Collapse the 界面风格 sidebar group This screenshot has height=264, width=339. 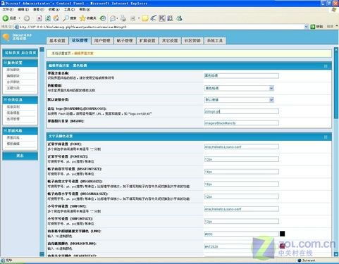click(x=5, y=130)
